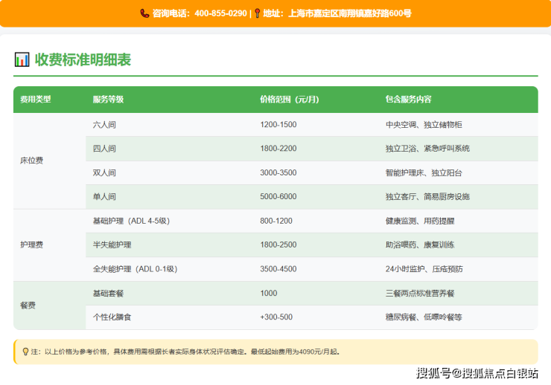The image size is (551, 385).
Task: Click the address 上海市嘉定区南翔镇嘉好路600号
Action: pos(349,13)
